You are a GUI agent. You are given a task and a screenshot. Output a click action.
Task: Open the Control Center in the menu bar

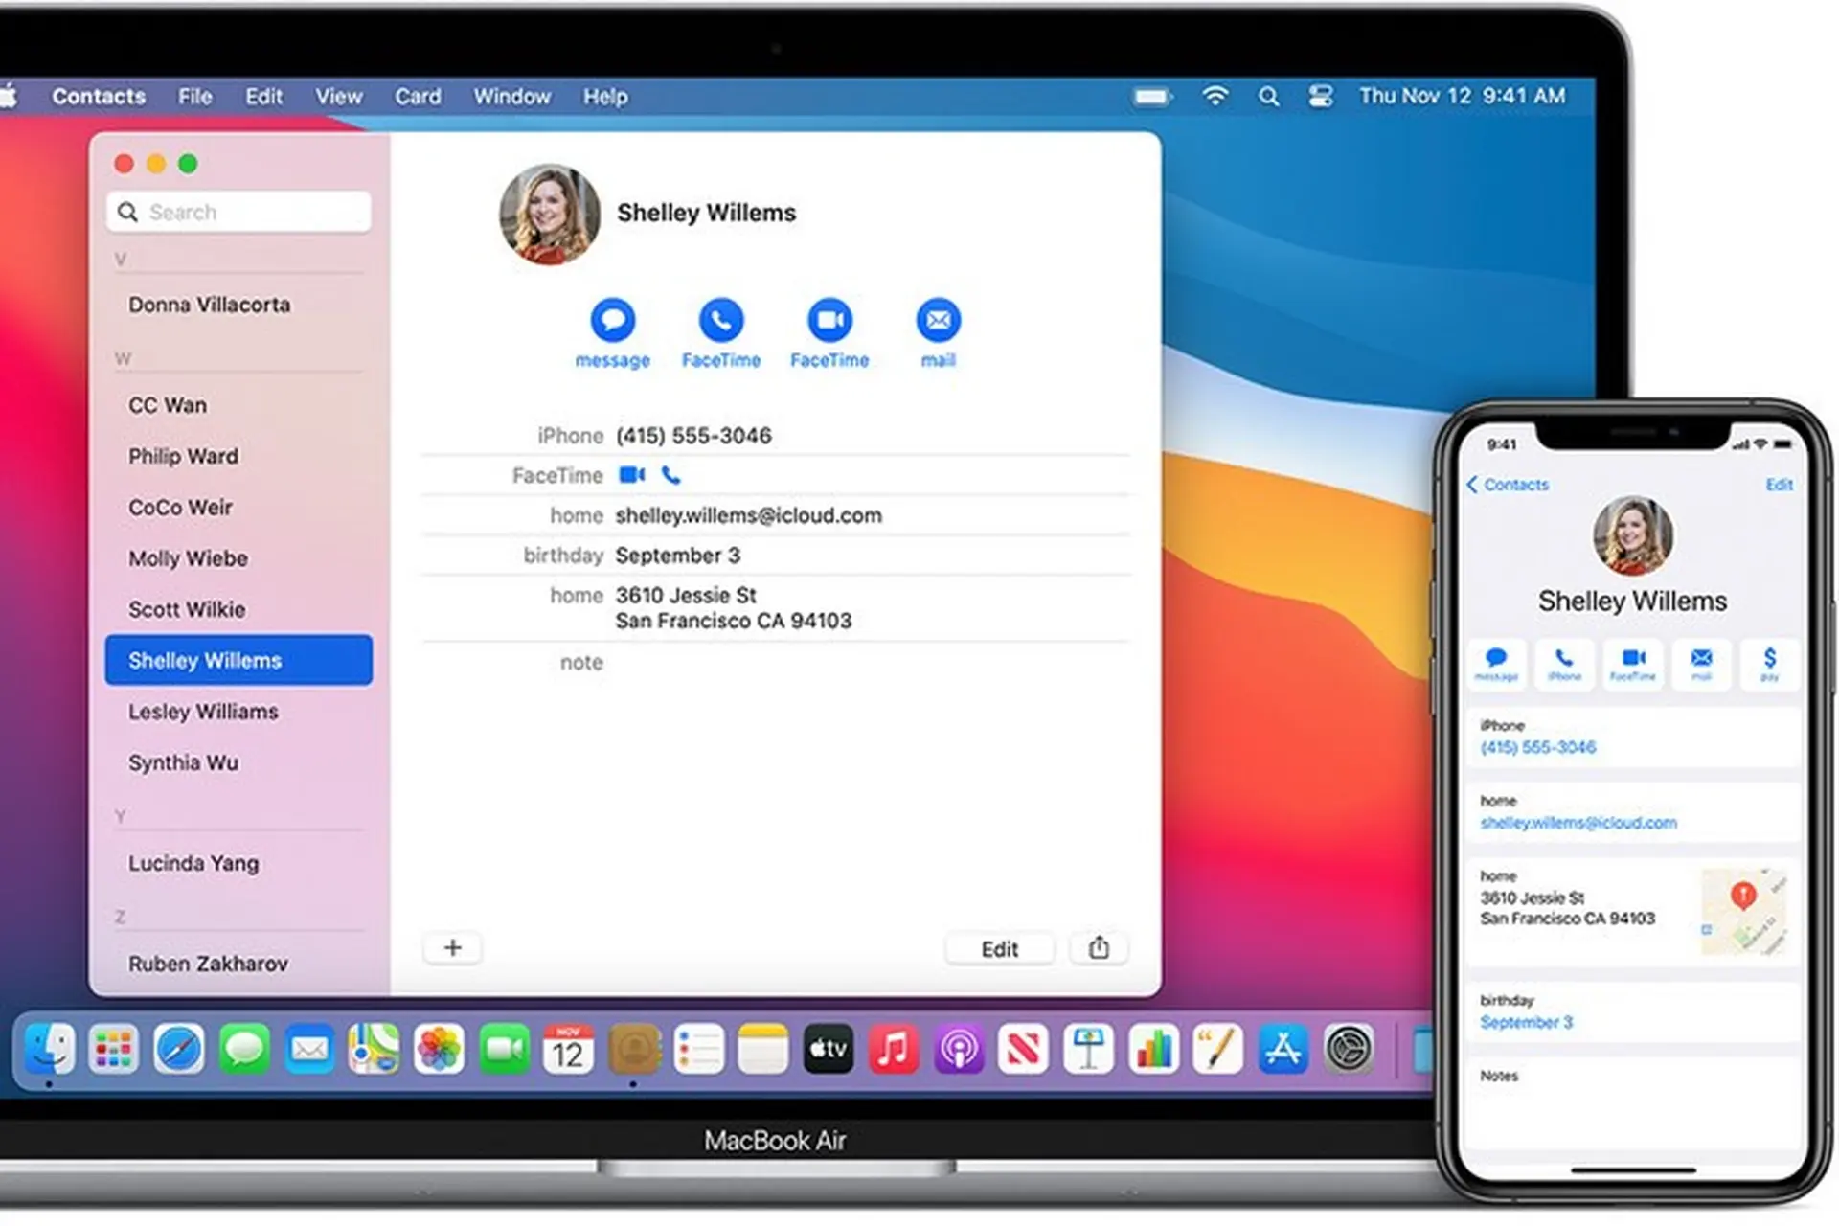pyautogui.click(x=1321, y=97)
